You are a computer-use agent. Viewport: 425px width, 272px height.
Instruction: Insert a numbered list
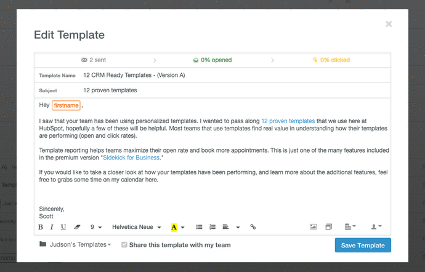212,227
